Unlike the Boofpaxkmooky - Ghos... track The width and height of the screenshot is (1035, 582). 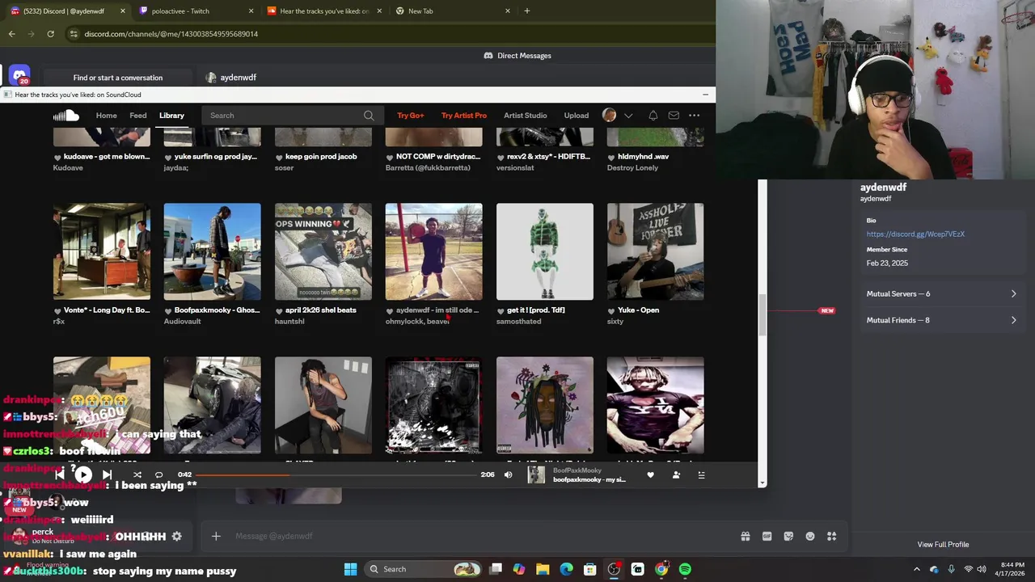click(x=168, y=310)
